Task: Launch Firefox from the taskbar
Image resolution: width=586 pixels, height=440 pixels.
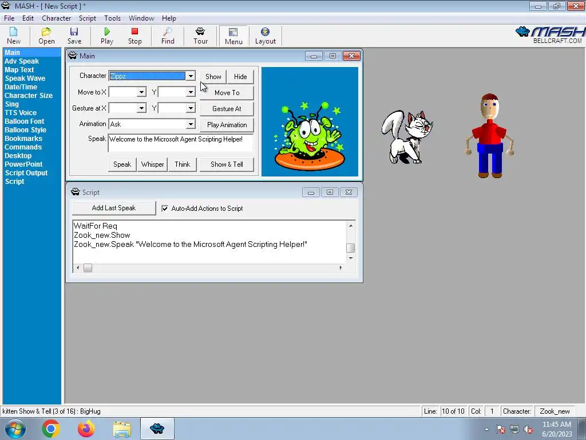Action: [x=86, y=429]
